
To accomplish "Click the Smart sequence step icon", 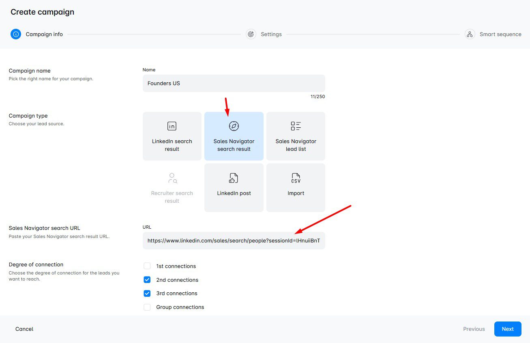I will click(470, 34).
